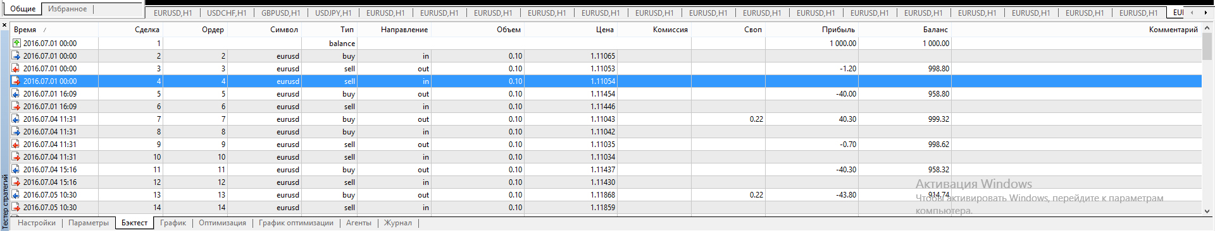Sort by the Цена column header

[x=571, y=30]
